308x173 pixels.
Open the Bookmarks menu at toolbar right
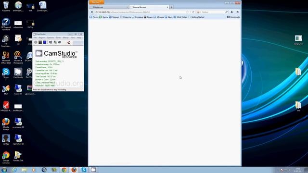(x=233, y=17)
